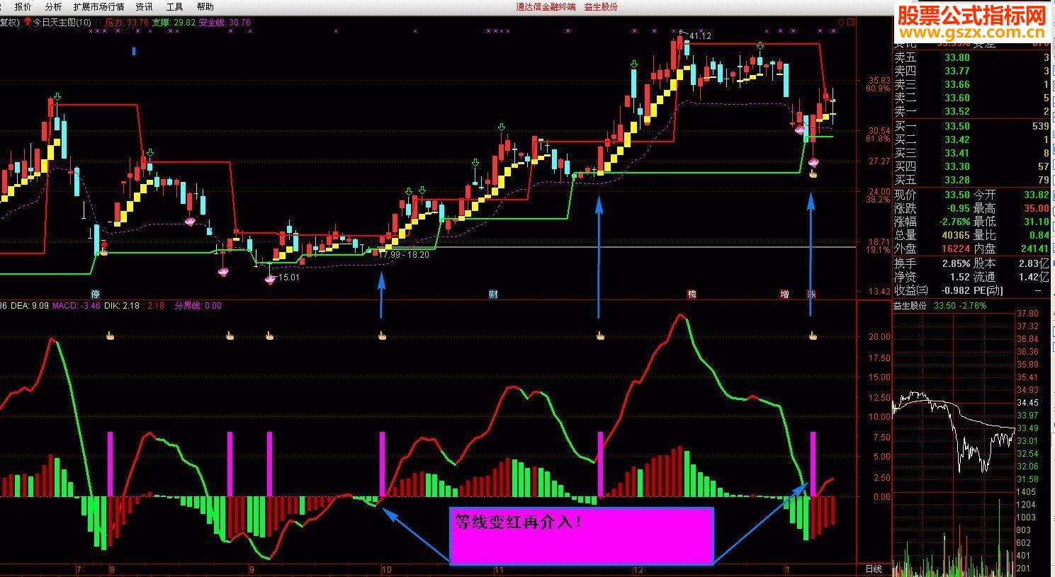Image resolution: width=1055 pixels, height=577 pixels.
Task: Click the MACD: -3.46 readout
Action: tap(77, 306)
